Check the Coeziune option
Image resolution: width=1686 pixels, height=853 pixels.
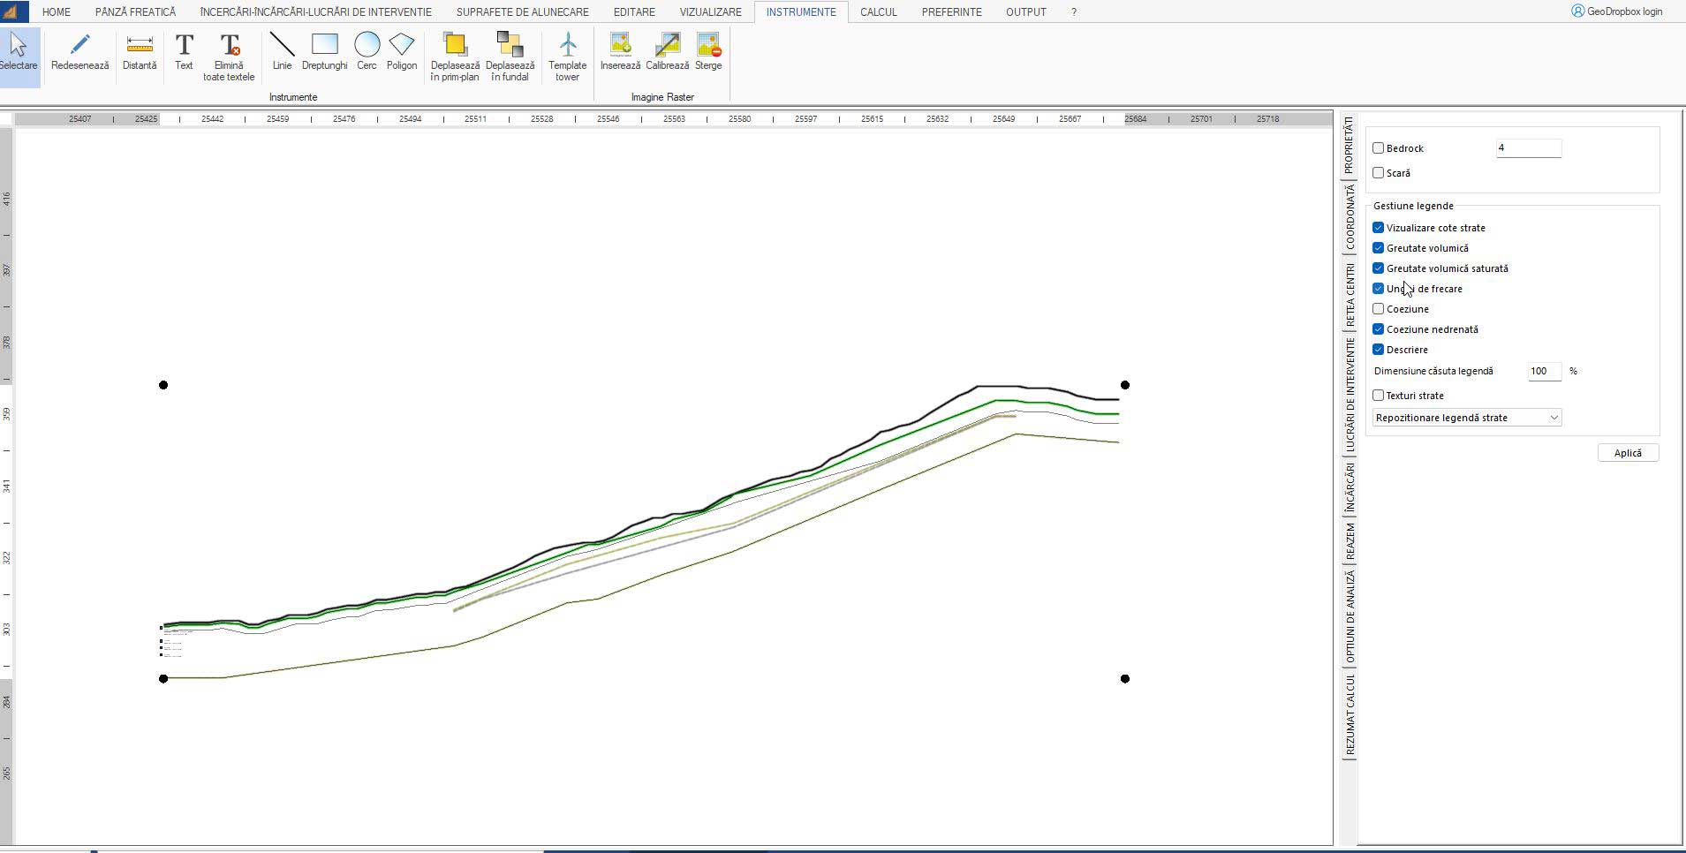1379,309
